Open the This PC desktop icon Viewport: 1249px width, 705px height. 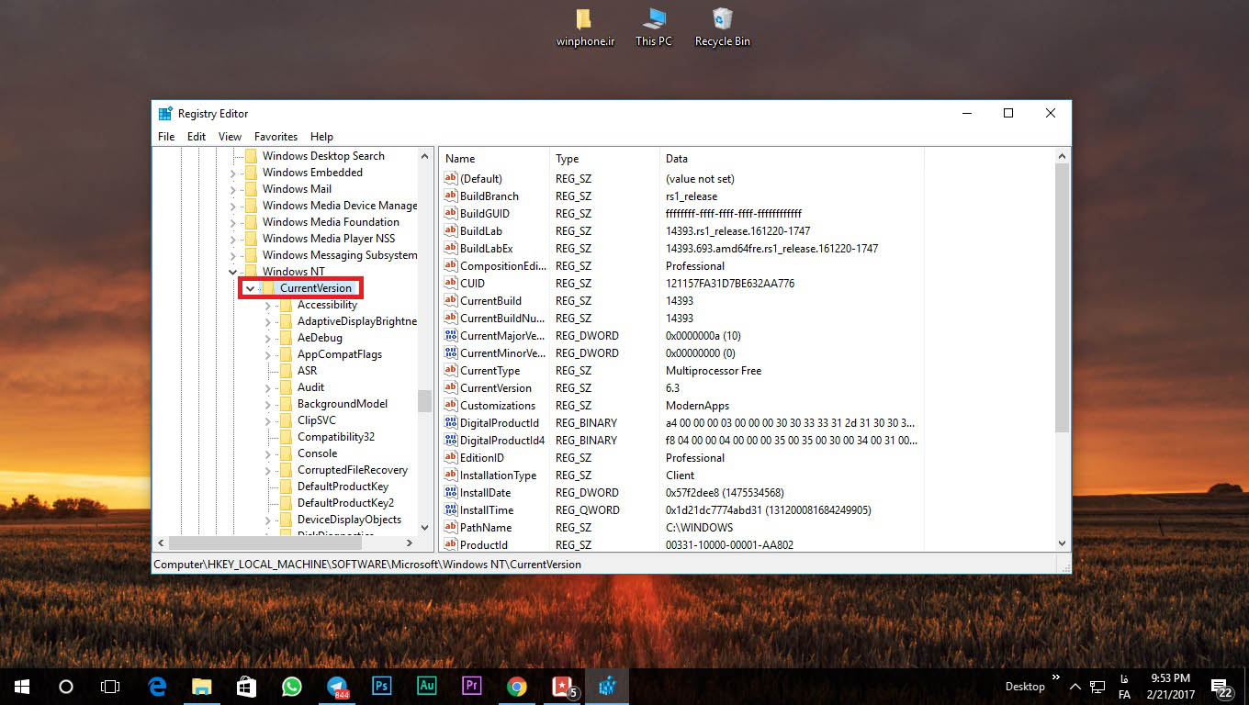[654, 28]
